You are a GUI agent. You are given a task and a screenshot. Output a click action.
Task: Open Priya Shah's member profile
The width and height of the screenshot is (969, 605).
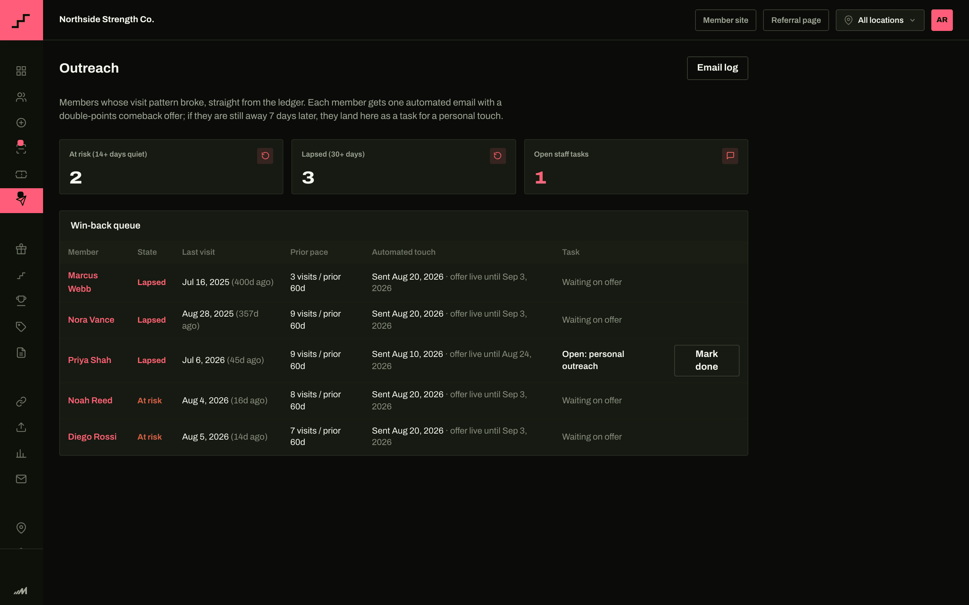coord(90,360)
